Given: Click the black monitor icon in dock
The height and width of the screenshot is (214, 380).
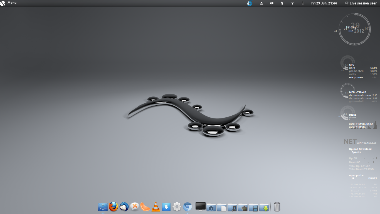Looking at the screenshot, I should 200,207.
